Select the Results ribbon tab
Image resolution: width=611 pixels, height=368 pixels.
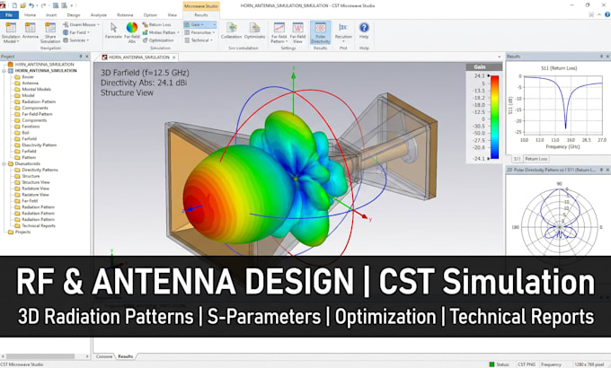[x=201, y=14]
